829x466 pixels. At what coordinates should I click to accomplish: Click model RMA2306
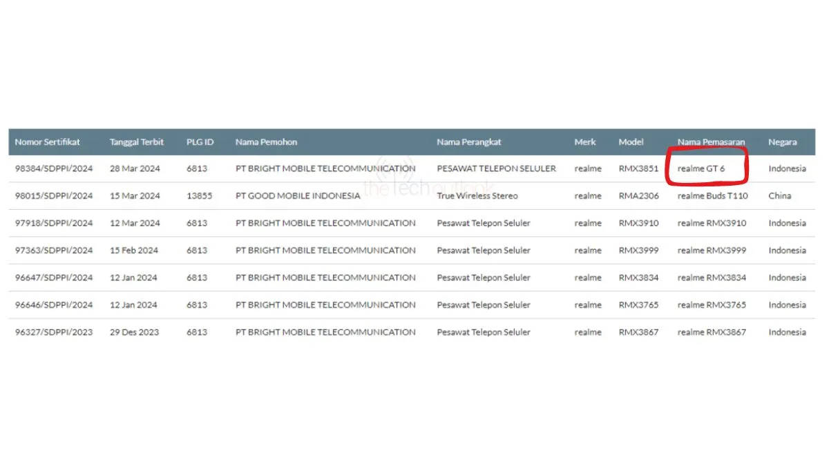[639, 196]
